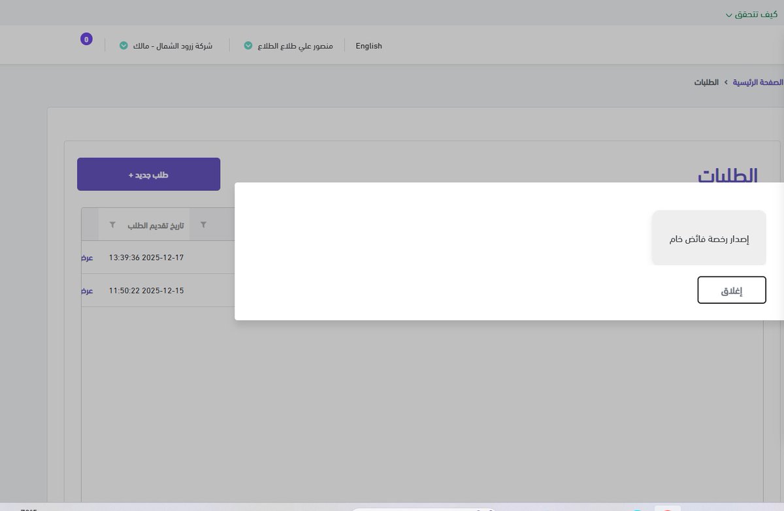The width and height of the screenshot is (784, 511).
Task: Click the إصدار رخصة فائض خام label in dialog
Action: [x=709, y=239]
